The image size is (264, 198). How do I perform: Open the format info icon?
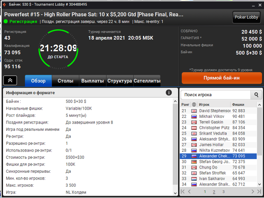pyautogui.click(x=169, y=93)
